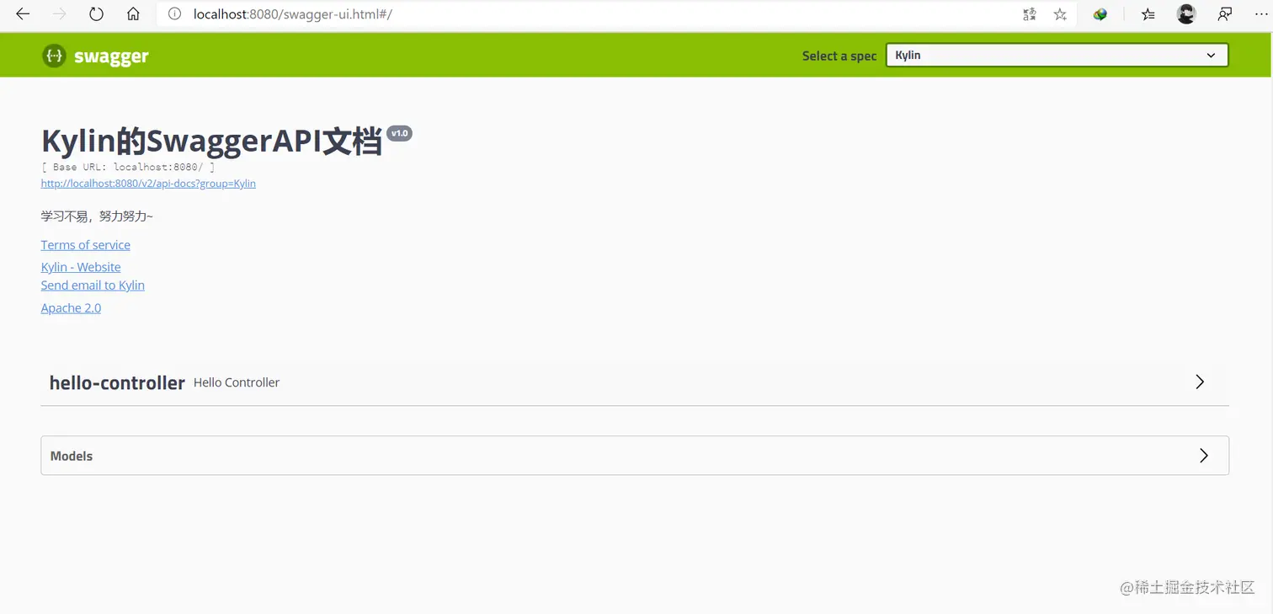Open Terms of service link
This screenshot has width=1273, height=614.
pyautogui.click(x=86, y=245)
